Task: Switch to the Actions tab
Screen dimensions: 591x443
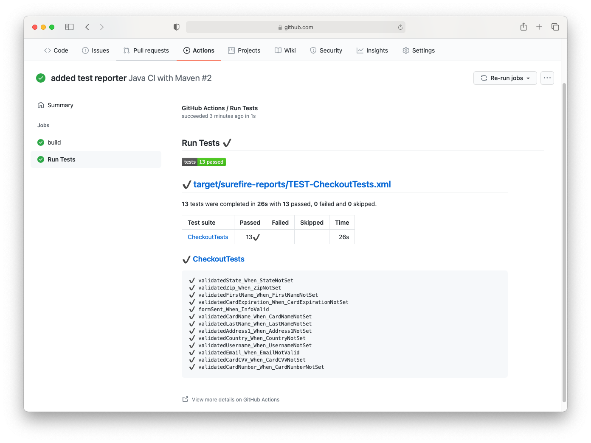Action: (199, 50)
